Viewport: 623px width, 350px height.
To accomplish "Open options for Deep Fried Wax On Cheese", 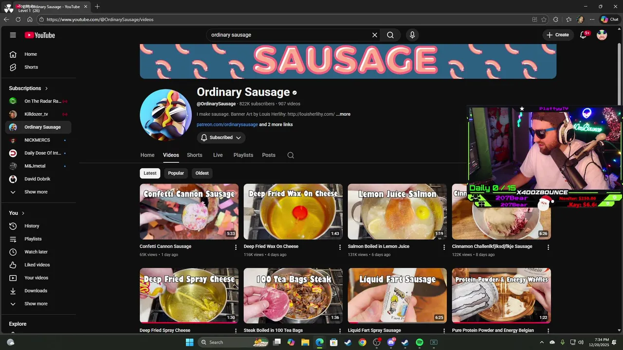I will [x=340, y=247].
